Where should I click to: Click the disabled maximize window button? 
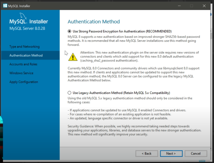[192, 6]
